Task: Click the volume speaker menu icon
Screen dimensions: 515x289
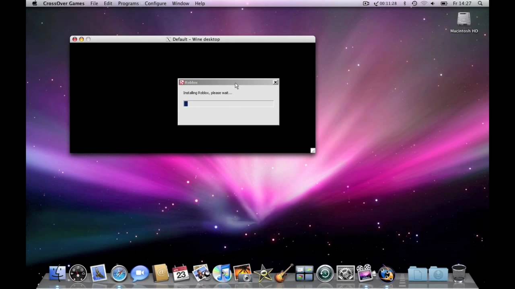Action: click(x=433, y=3)
